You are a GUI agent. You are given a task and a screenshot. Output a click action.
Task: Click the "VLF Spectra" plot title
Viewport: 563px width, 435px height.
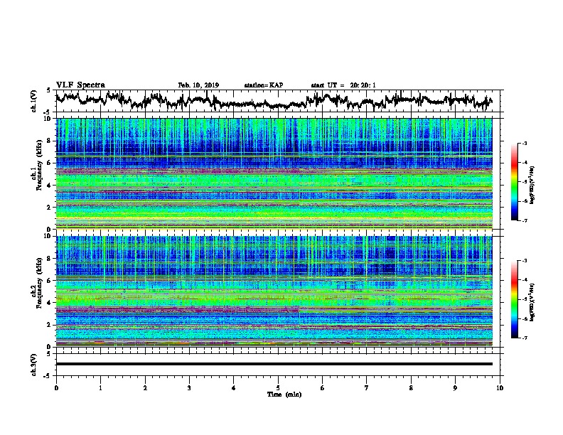click(80, 85)
